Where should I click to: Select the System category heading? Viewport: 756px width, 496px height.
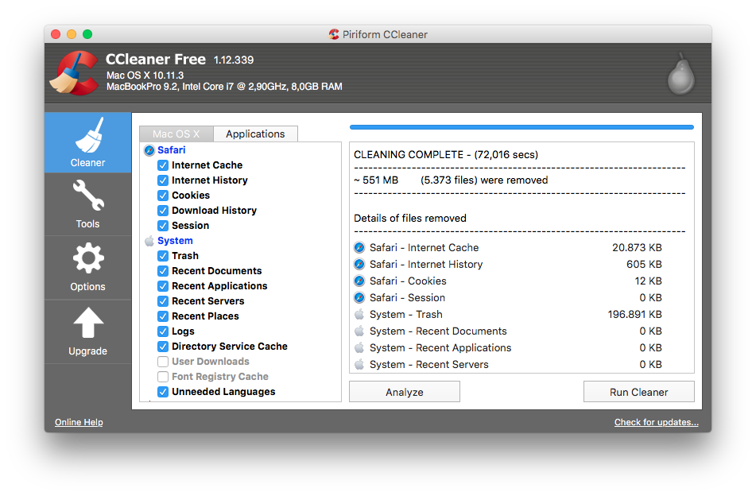point(175,241)
